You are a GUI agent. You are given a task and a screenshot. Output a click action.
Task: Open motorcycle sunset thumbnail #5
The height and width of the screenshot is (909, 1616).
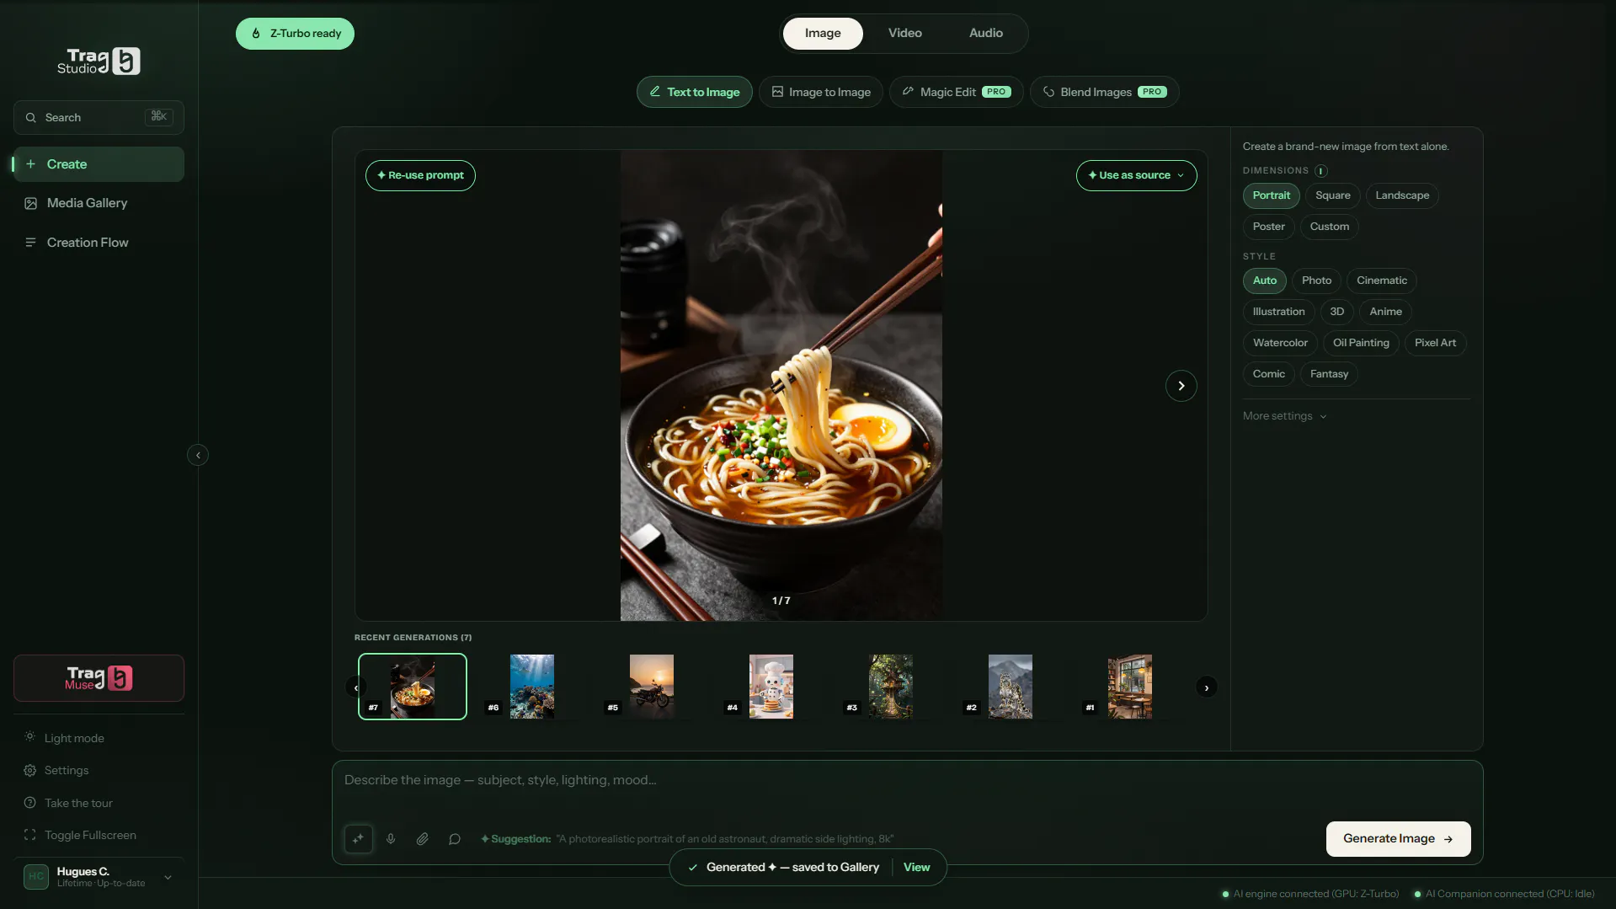coord(652,687)
